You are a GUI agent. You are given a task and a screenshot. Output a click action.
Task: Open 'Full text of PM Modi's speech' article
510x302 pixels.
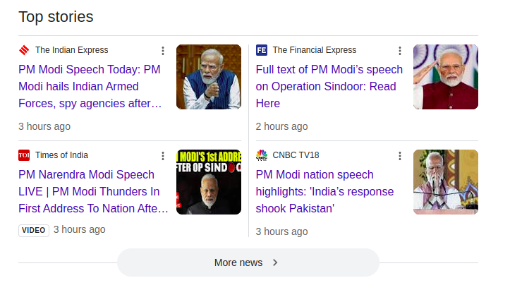329,86
